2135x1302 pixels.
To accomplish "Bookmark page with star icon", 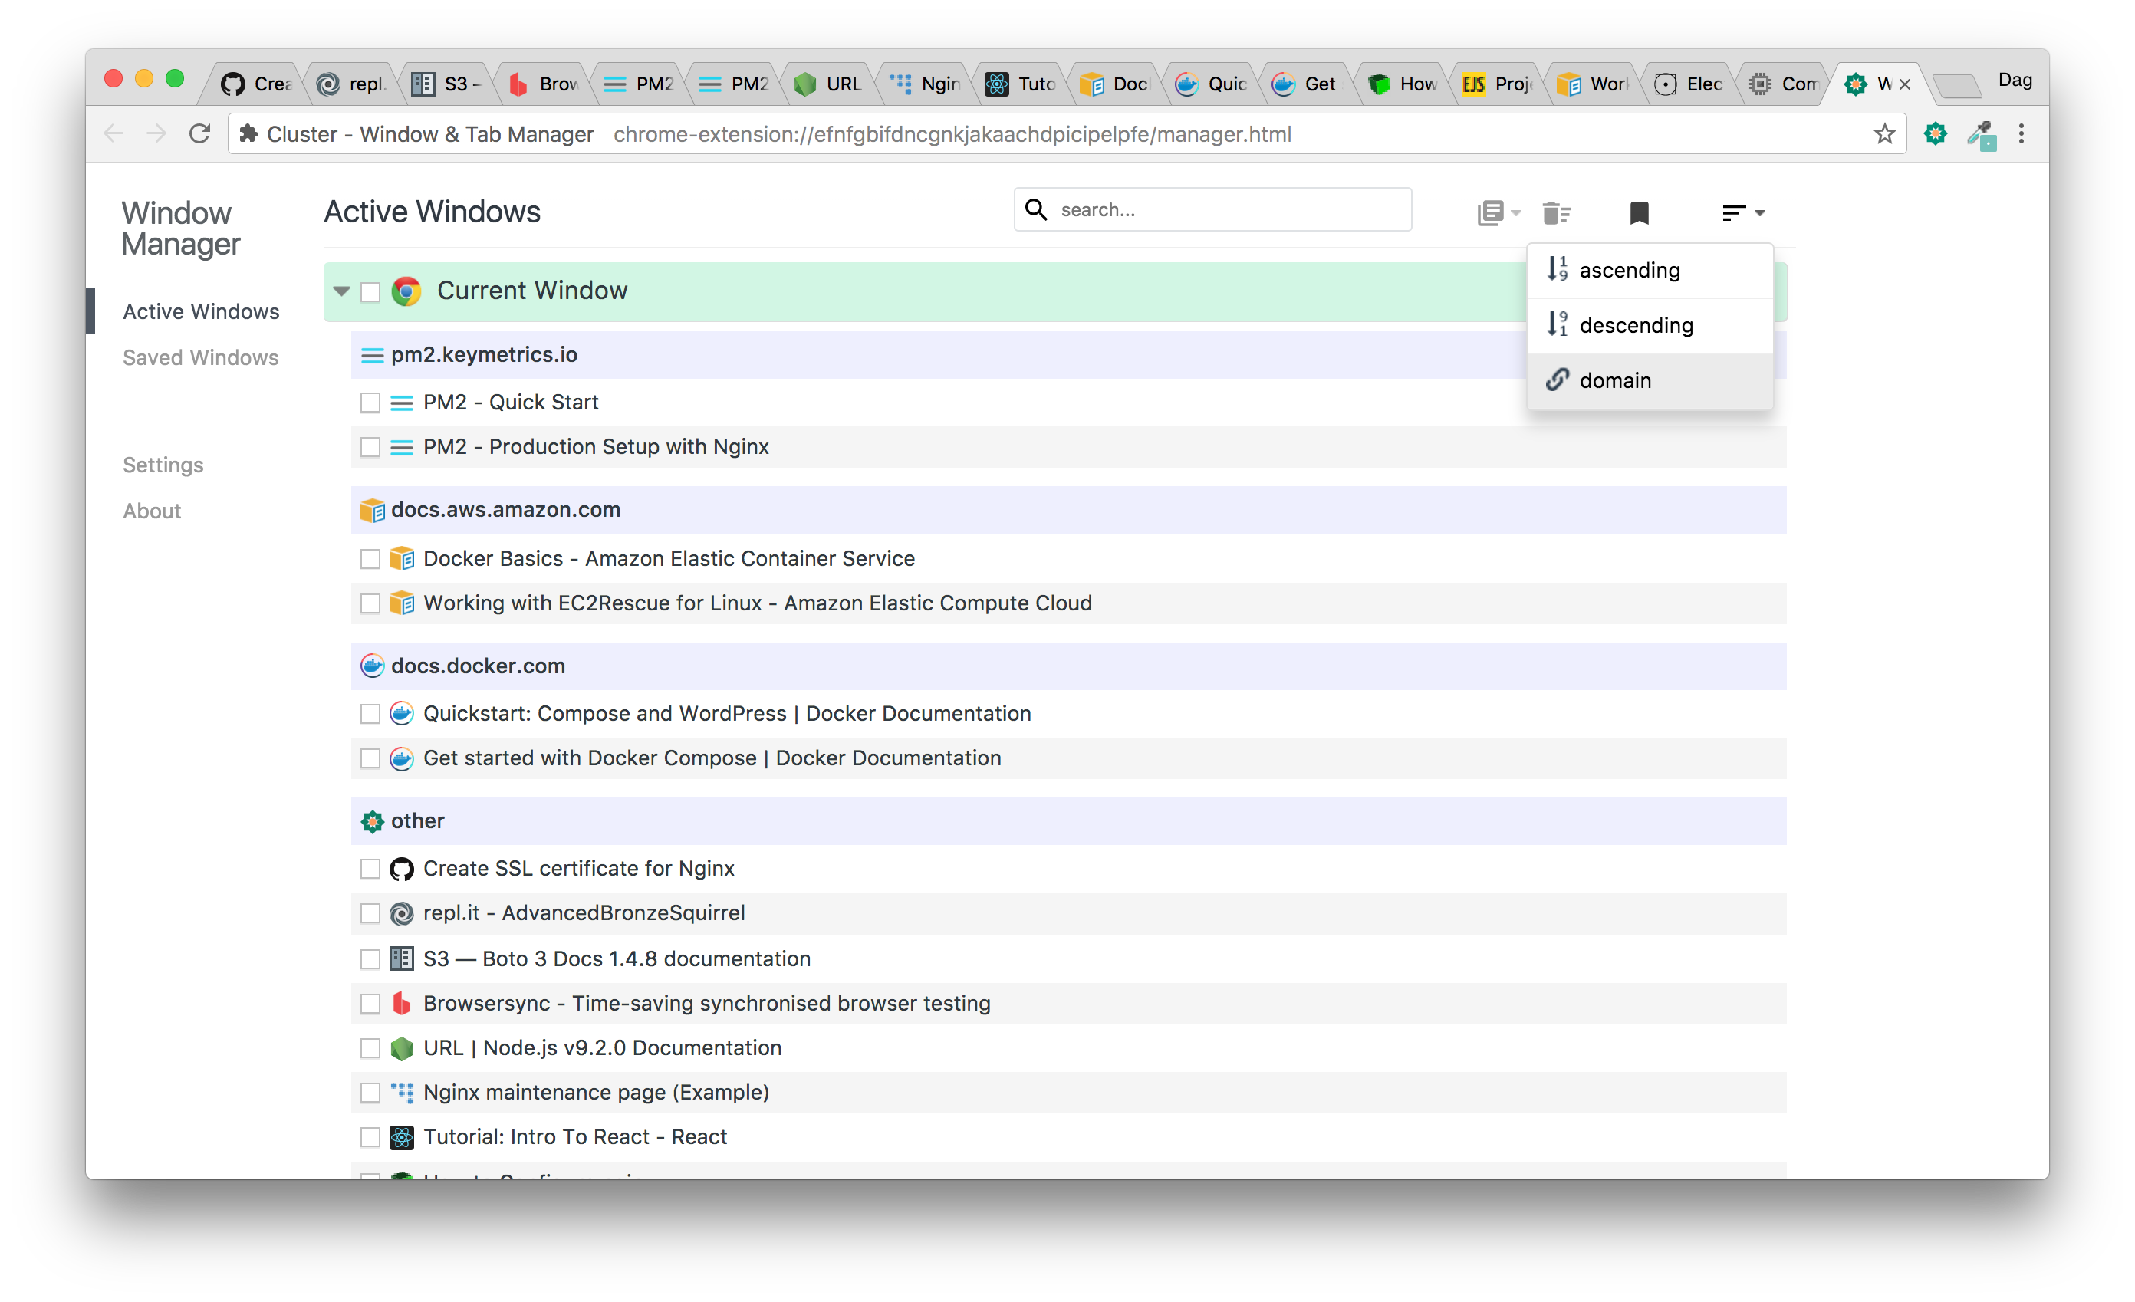I will point(1884,134).
